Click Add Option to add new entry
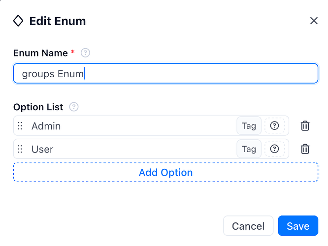328x246 pixels. tap(165, 172)
